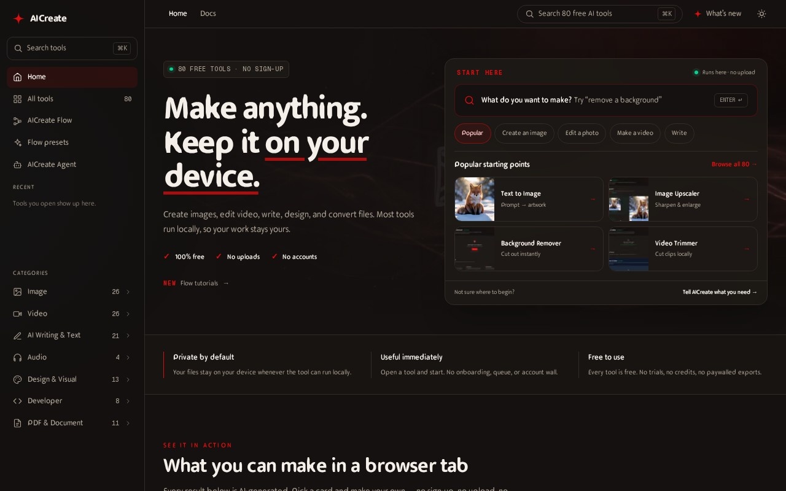
Task: Click the Video camera category icon
Action: tap(17, 314)
